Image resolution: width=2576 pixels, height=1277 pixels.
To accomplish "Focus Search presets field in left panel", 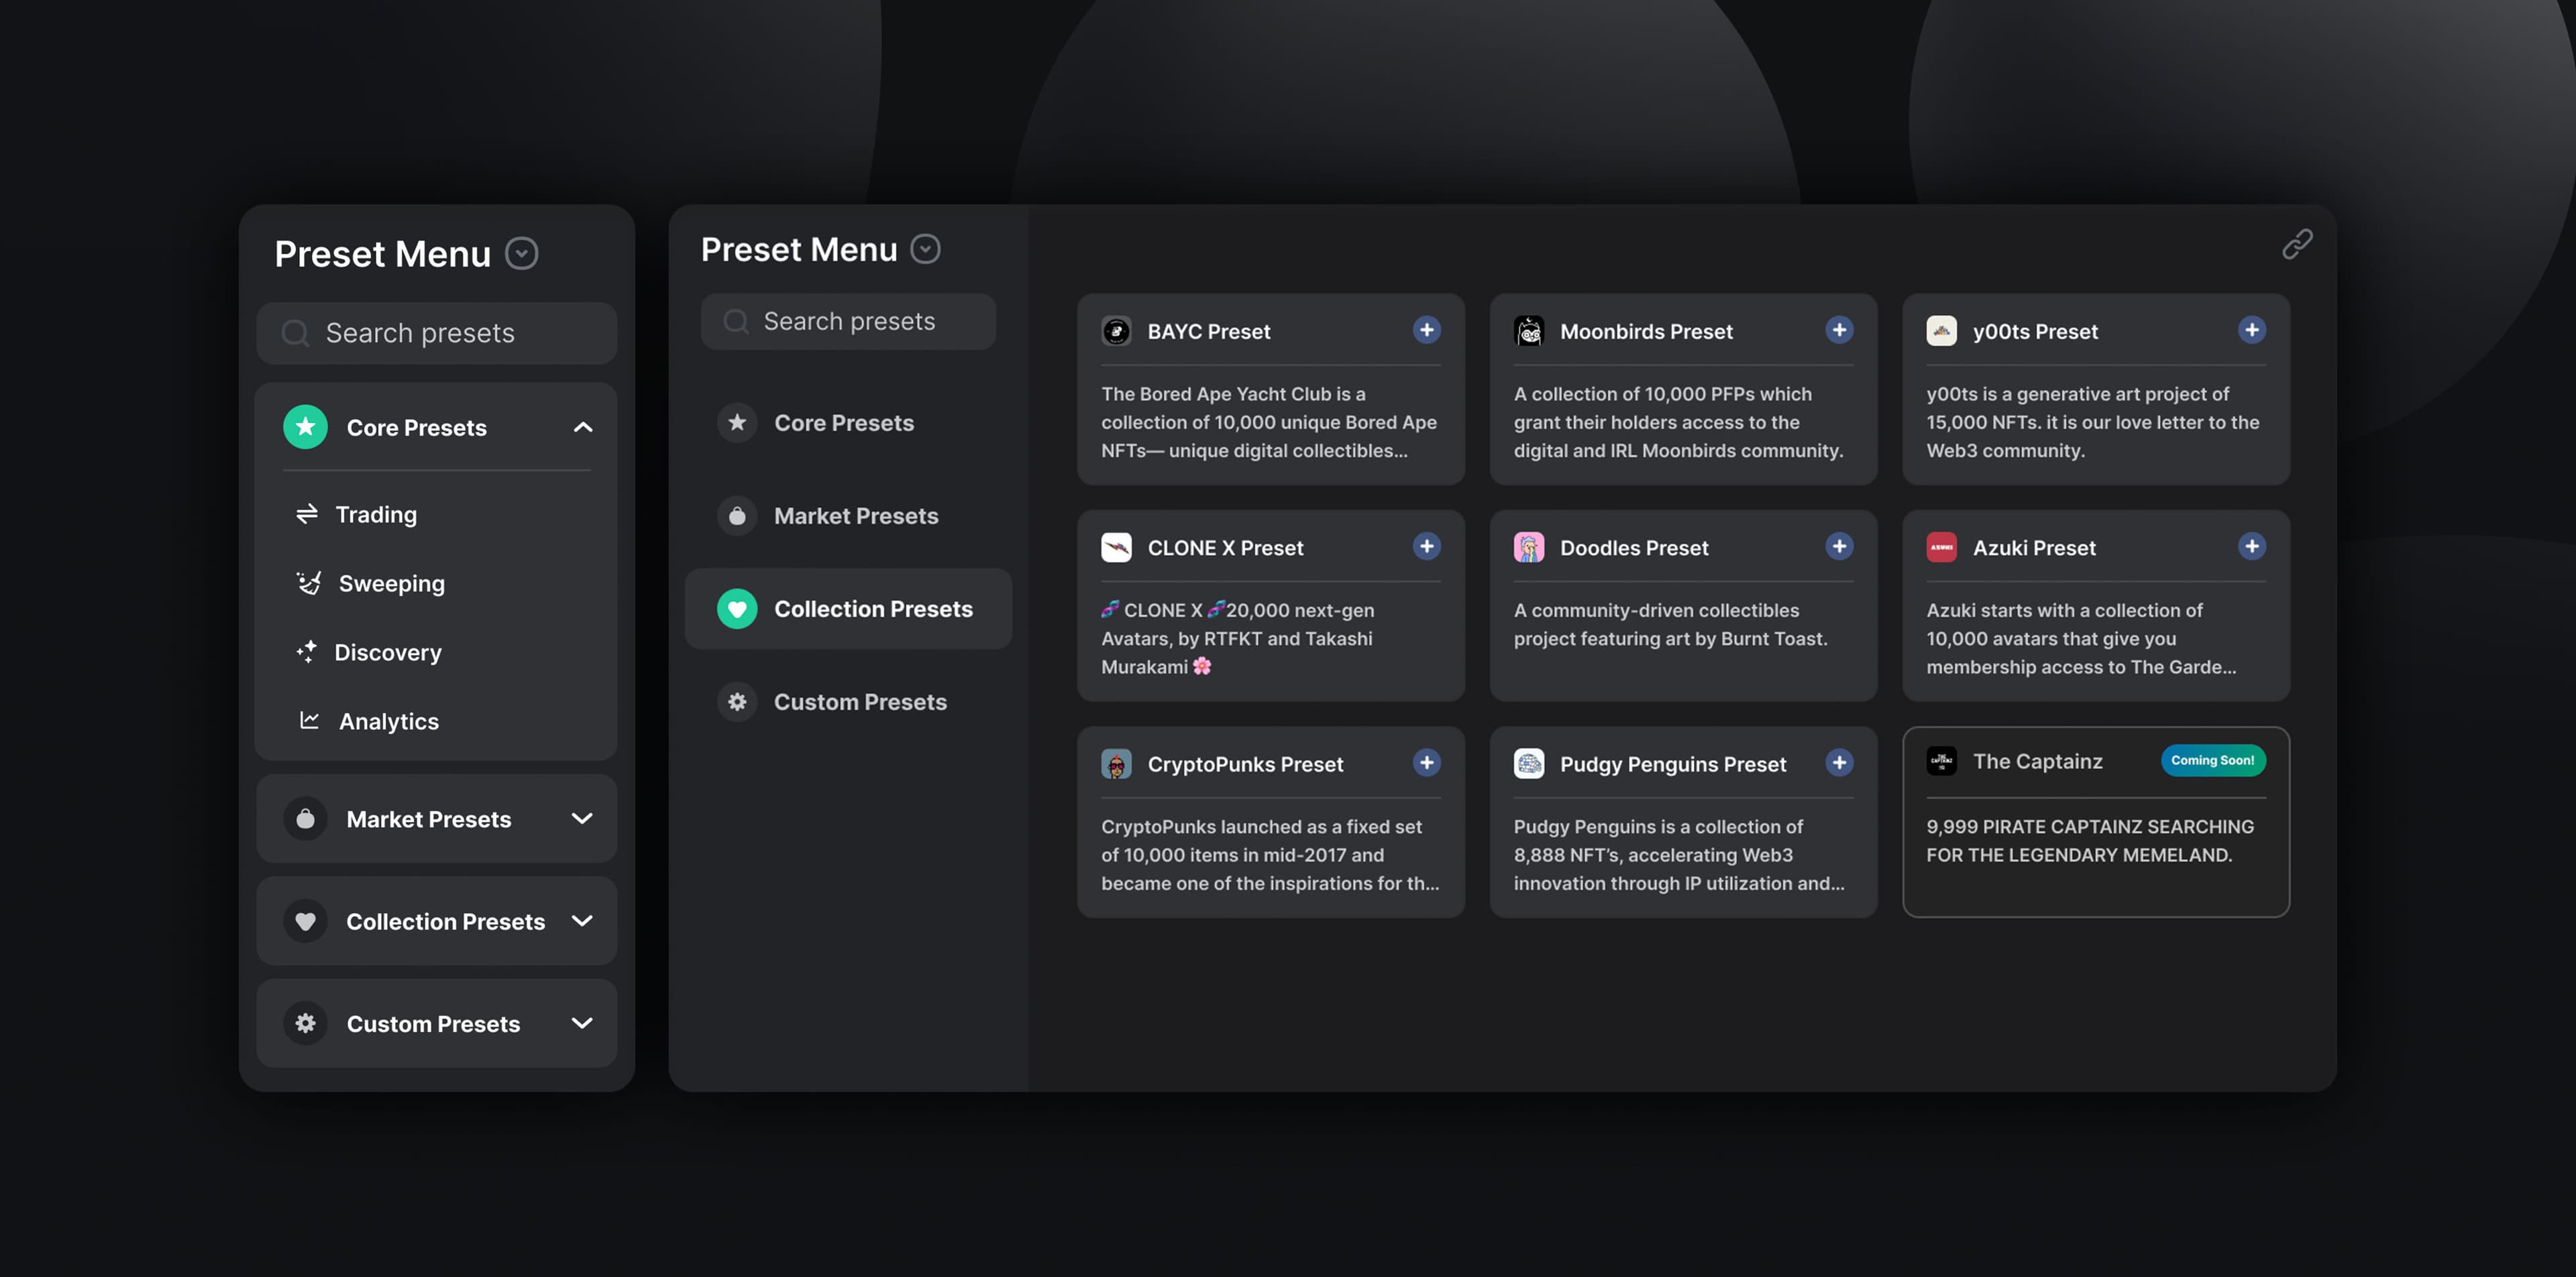I will [436, 332].
